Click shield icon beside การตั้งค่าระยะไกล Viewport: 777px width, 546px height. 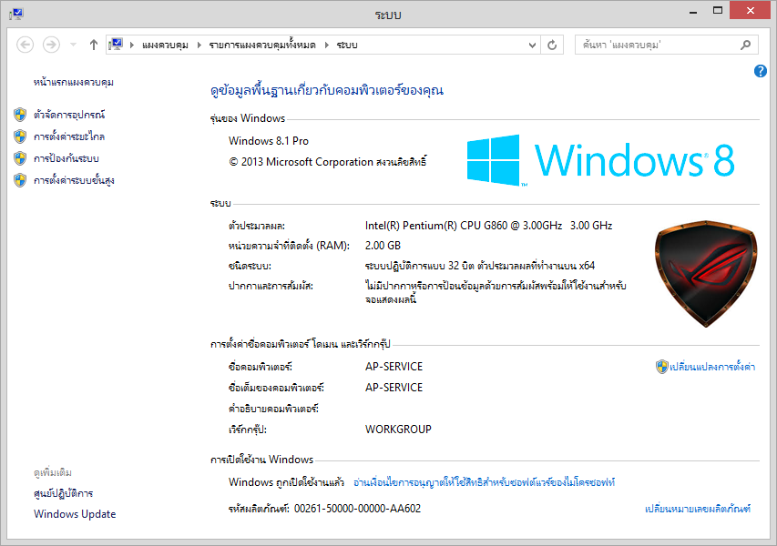tap(20, 136)
